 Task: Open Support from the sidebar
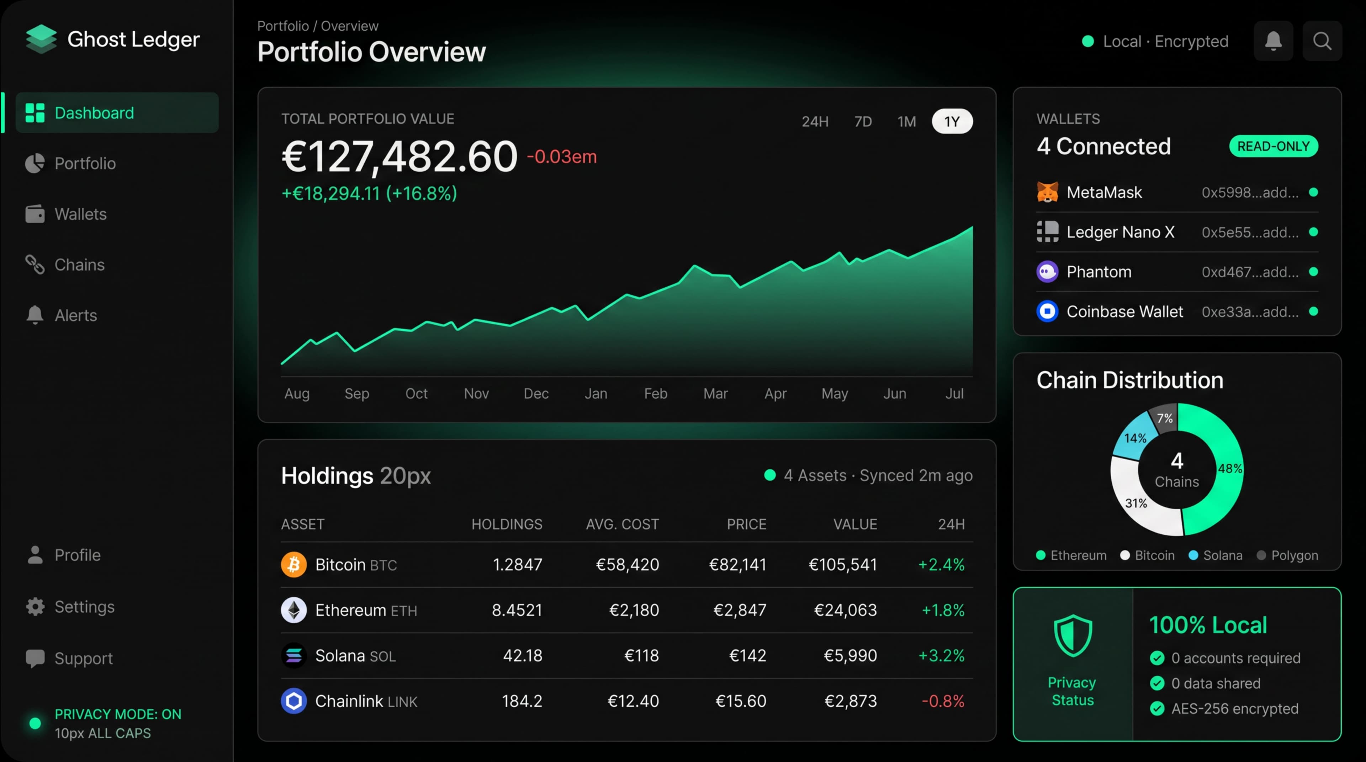click(83, 658)
